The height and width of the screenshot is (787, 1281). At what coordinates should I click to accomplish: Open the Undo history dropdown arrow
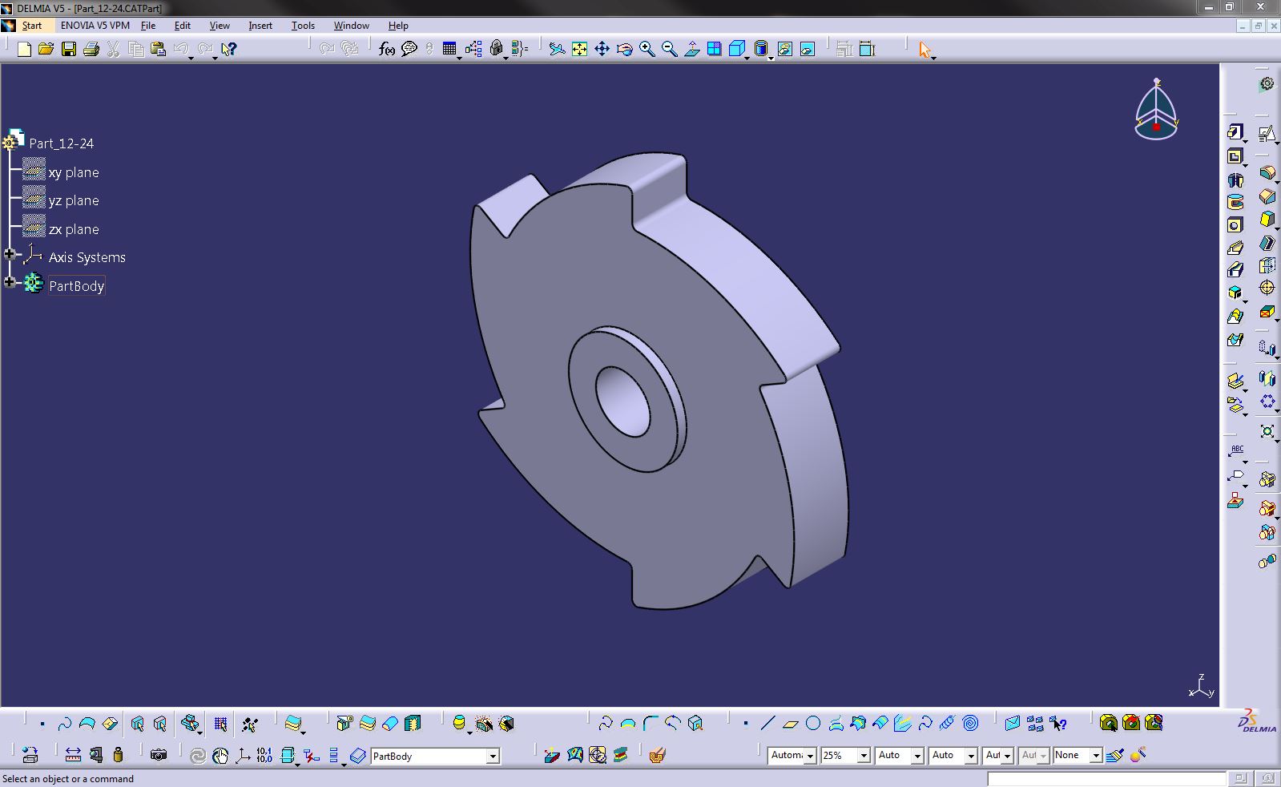(x=191, y=57)
